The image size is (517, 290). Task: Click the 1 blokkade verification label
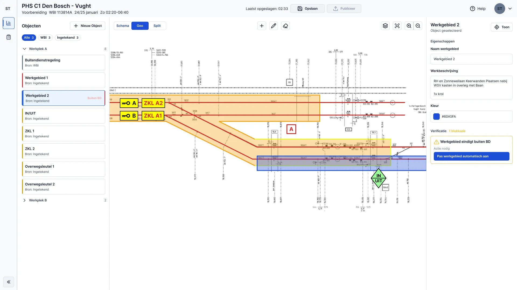(457, 131)
